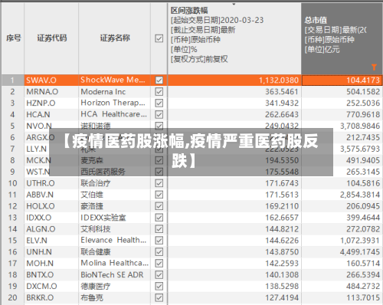The width and height of the screenshot is (383, 305).
Task: Click the HOLX.O code cell
Action: [x=51, y=206]
